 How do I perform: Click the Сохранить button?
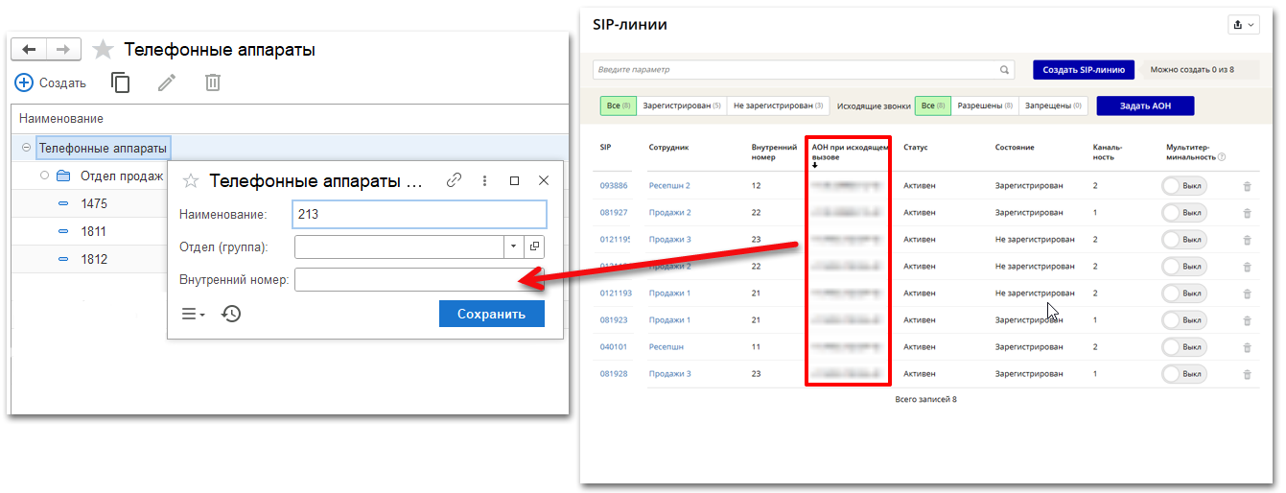pos(491,314)
